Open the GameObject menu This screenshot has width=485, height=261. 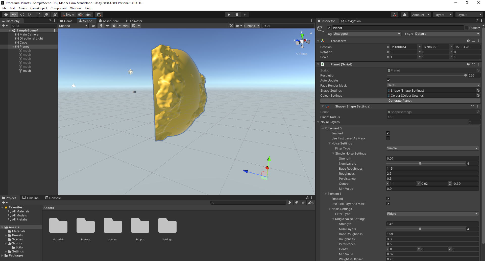point(38,8)
